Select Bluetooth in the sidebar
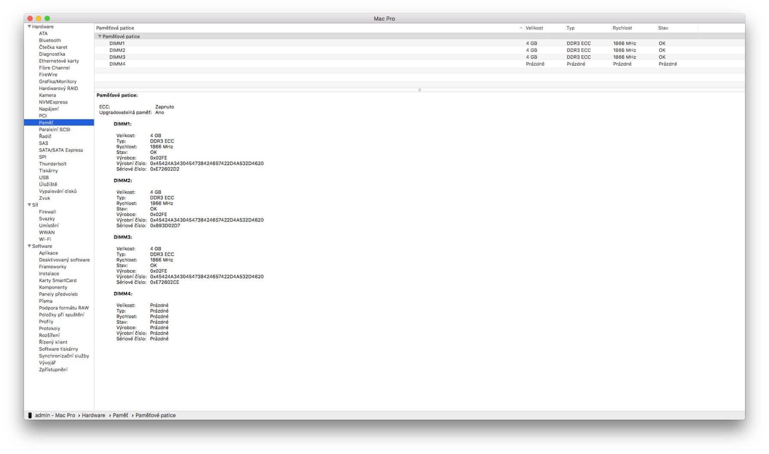769x454 pixels. coord(50,40)
